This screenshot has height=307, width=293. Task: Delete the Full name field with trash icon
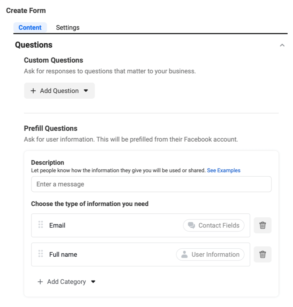(x=263, y=254)
